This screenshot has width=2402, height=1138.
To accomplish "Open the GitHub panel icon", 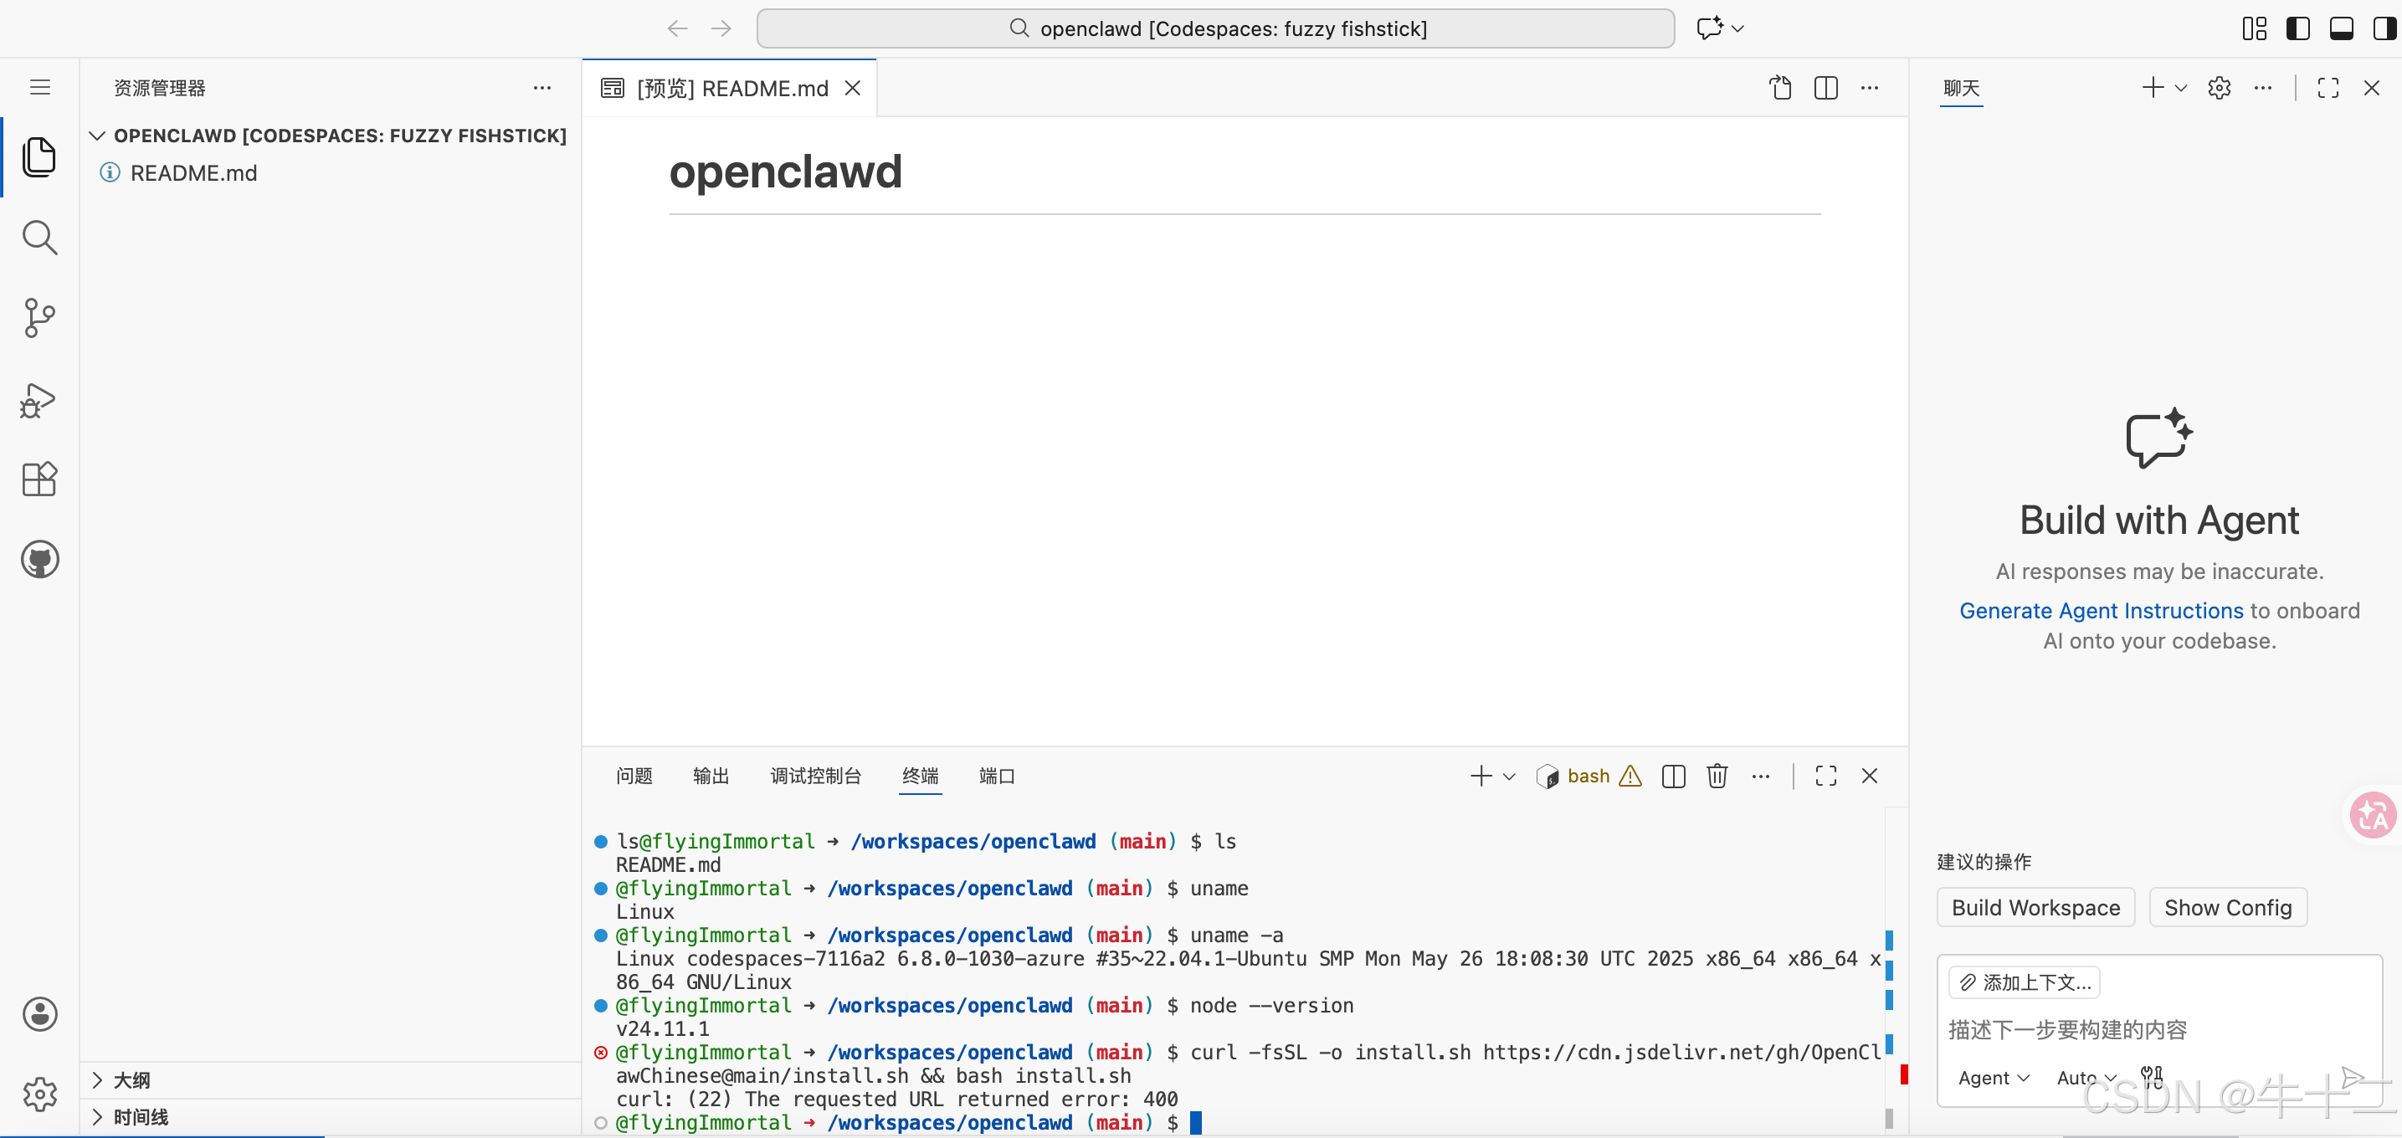I will click(x=39, y=559).
